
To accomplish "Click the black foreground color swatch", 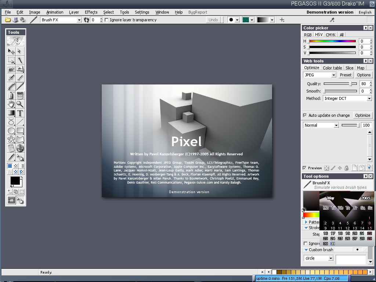I will (x=15, y=181).
